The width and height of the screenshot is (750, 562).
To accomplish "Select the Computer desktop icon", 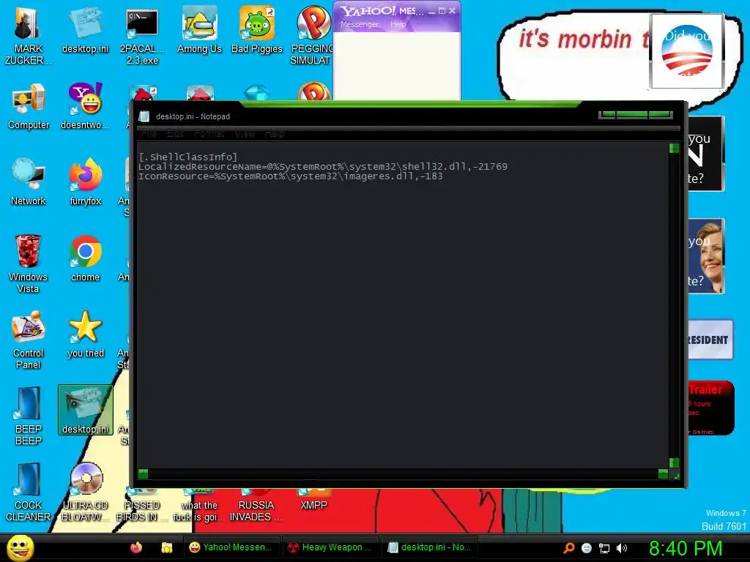I will [x=29, y=106].
